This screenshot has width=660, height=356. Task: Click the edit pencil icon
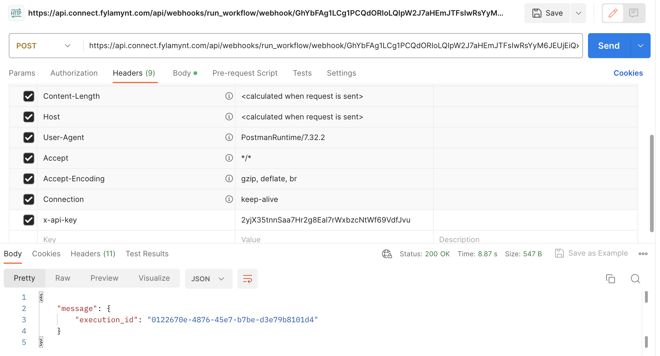click(x=613, y=13)
